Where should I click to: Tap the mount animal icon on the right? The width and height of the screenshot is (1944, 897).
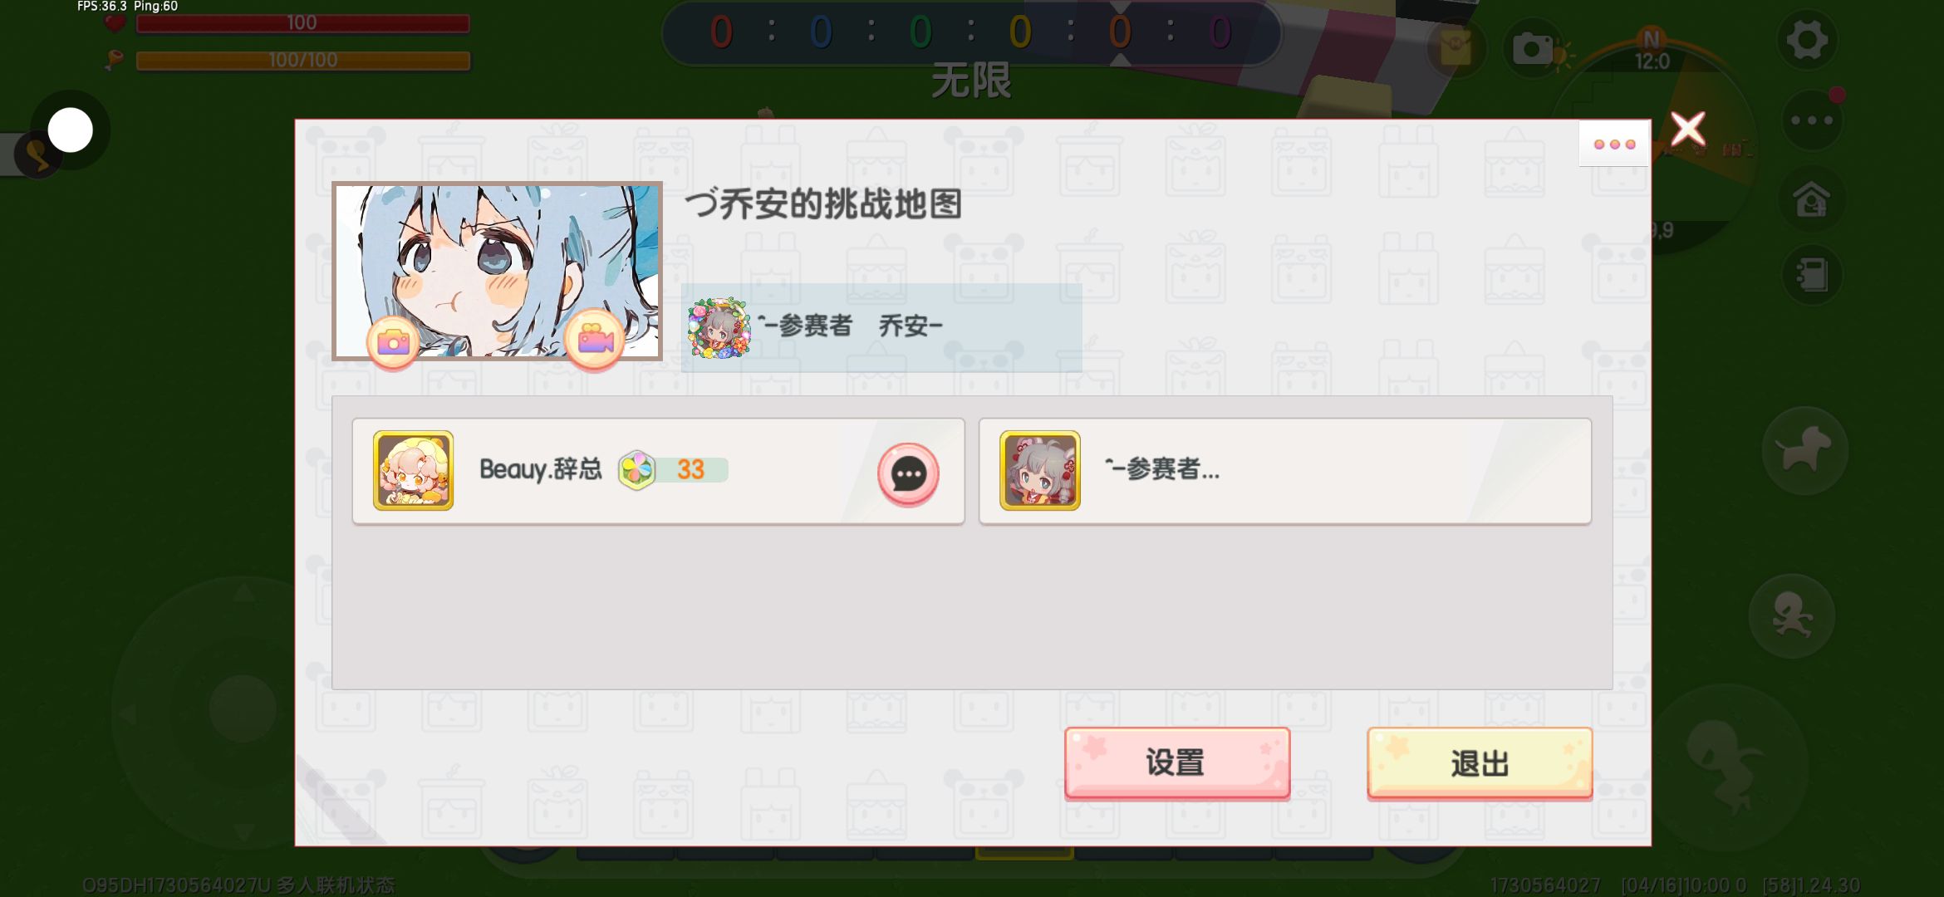1804,450
